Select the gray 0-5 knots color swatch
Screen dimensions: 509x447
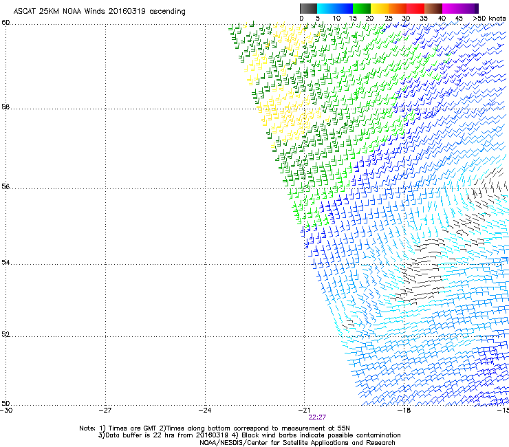click(x=308, y=8)
